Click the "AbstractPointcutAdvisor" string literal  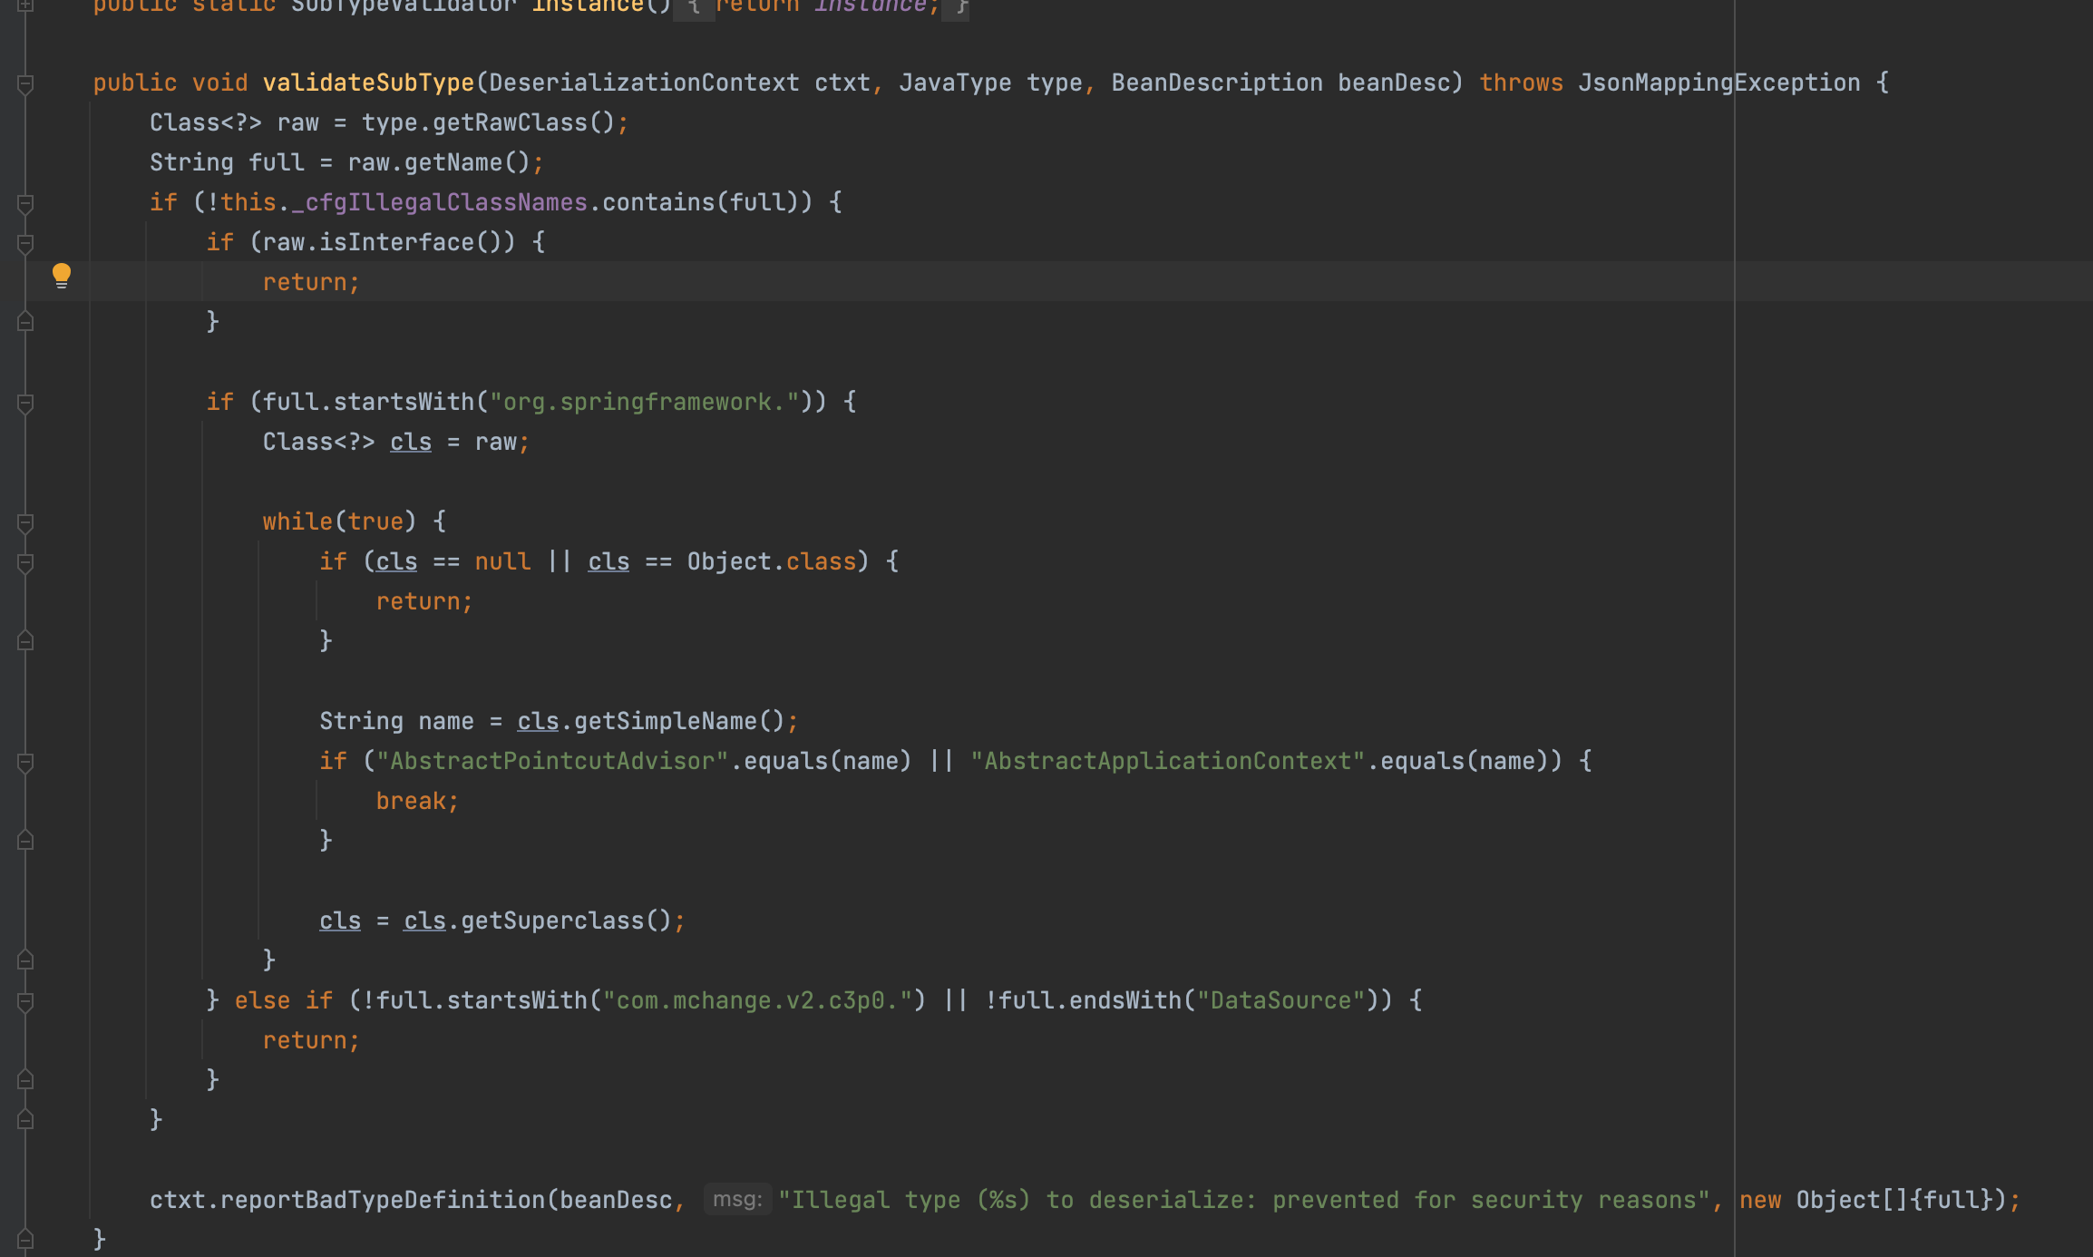[552, 761]
